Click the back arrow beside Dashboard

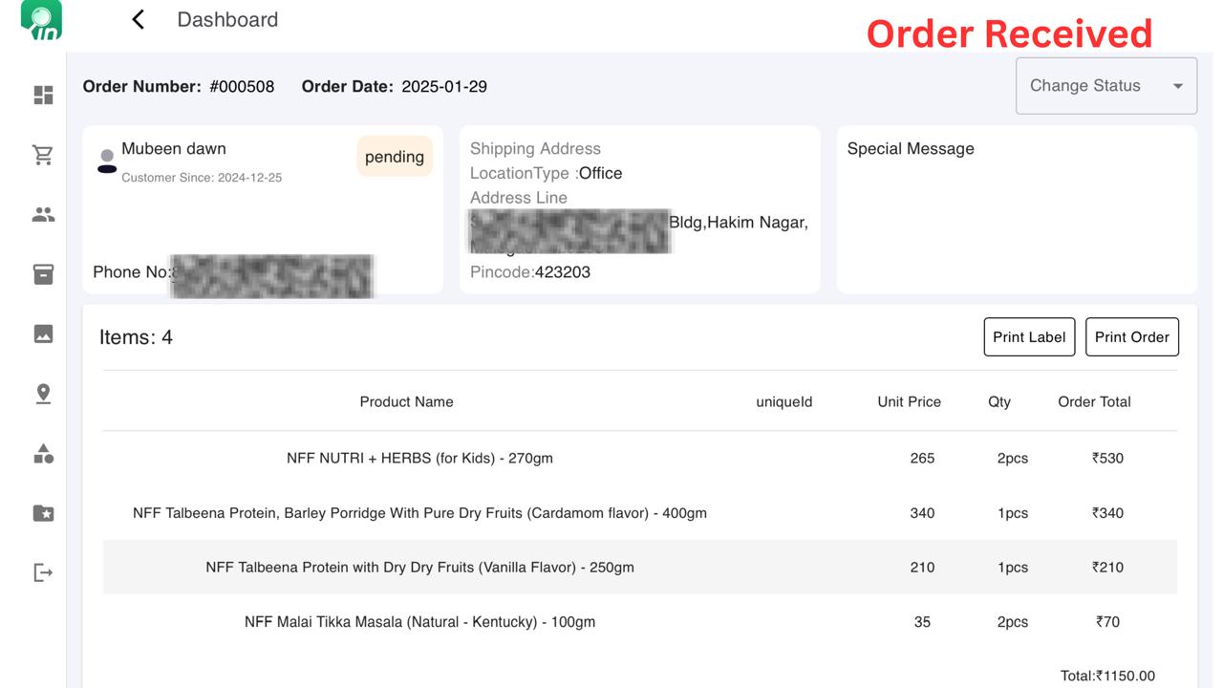(139, 20)
